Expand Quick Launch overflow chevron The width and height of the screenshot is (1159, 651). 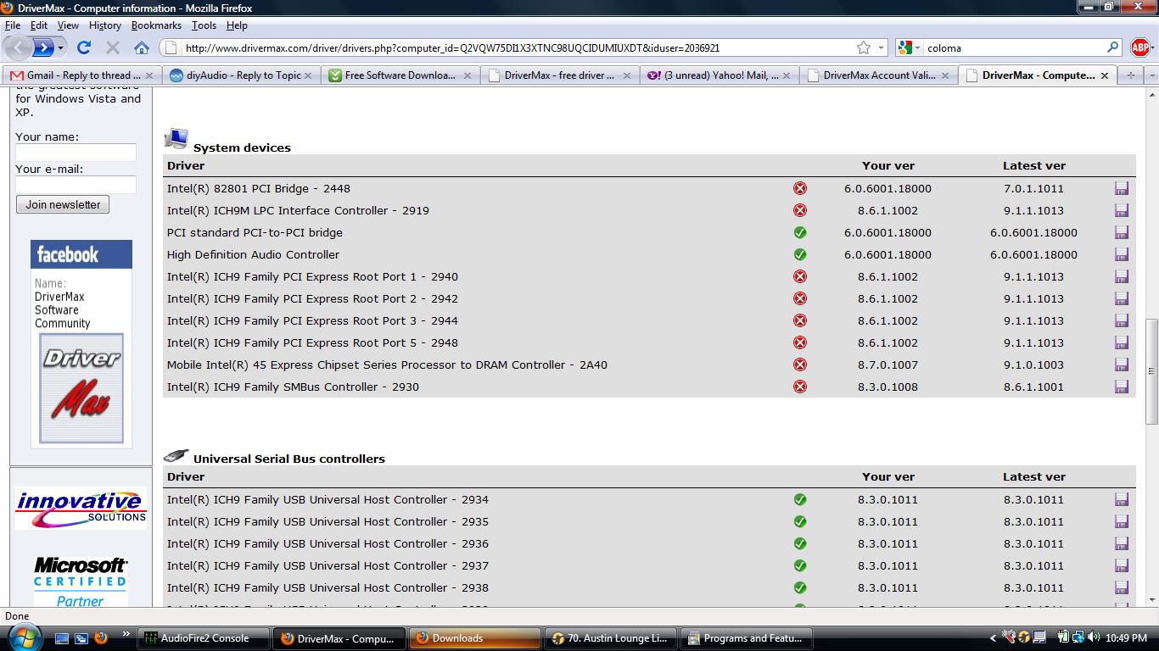point(126,634)
